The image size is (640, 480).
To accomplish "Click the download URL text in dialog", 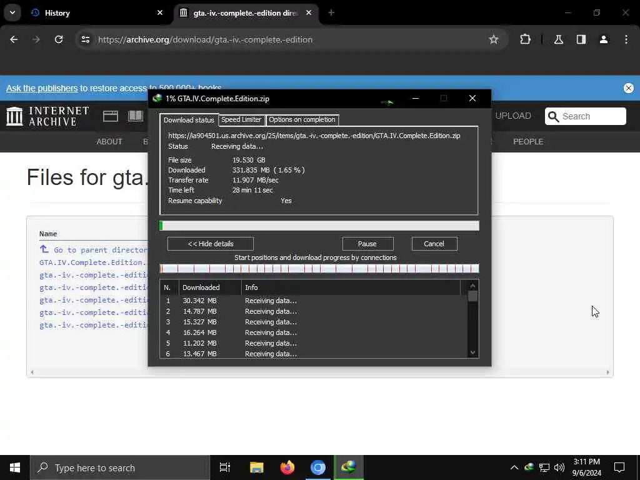I will click(314, 136).
